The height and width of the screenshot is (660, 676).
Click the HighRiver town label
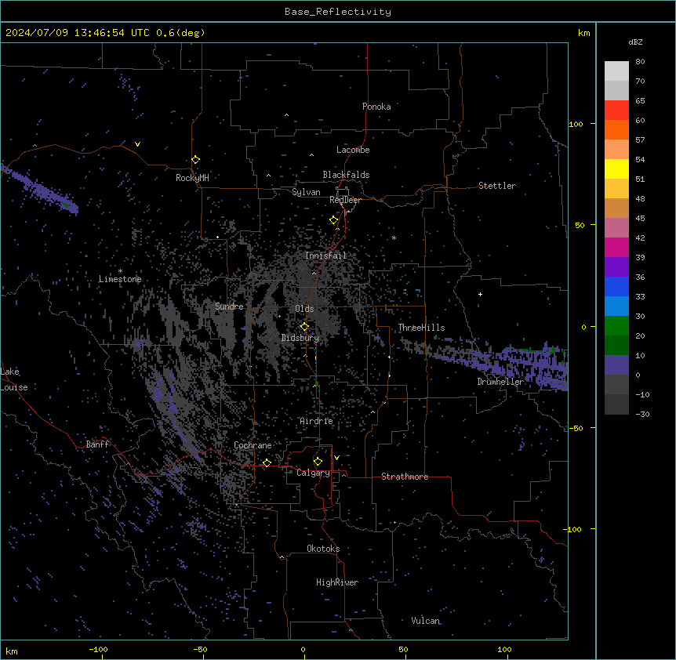337,582
